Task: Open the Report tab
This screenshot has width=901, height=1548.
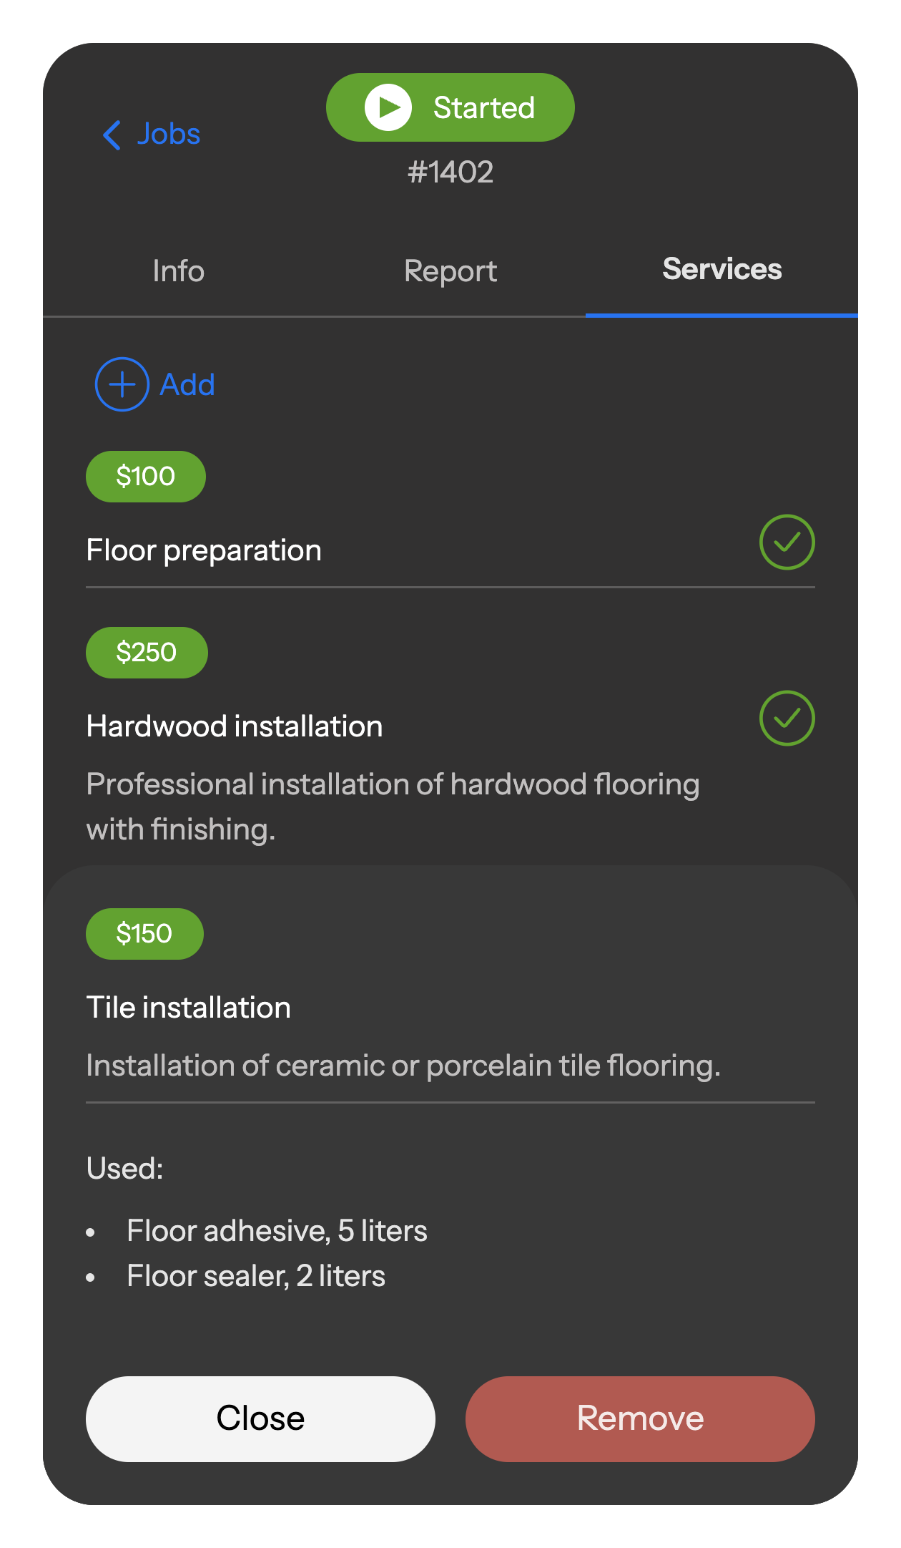Action: [x=450, y=271]
